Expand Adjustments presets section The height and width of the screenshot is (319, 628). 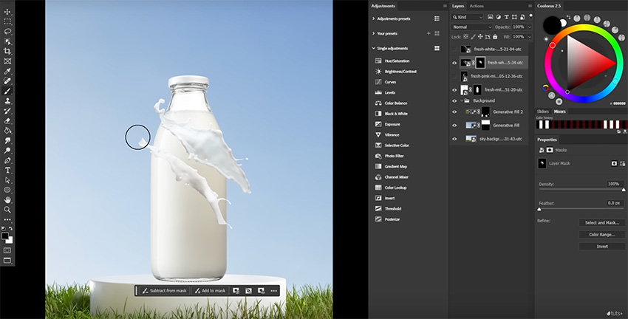[x=374, y=18]
